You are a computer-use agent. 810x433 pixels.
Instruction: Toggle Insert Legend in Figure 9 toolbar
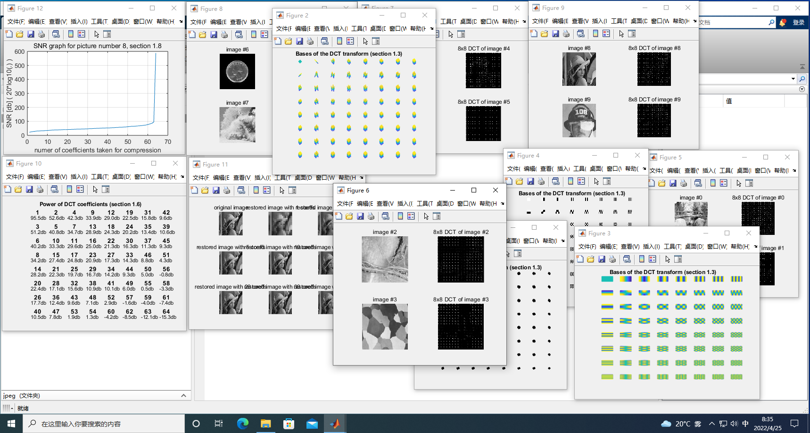(606, 33)
